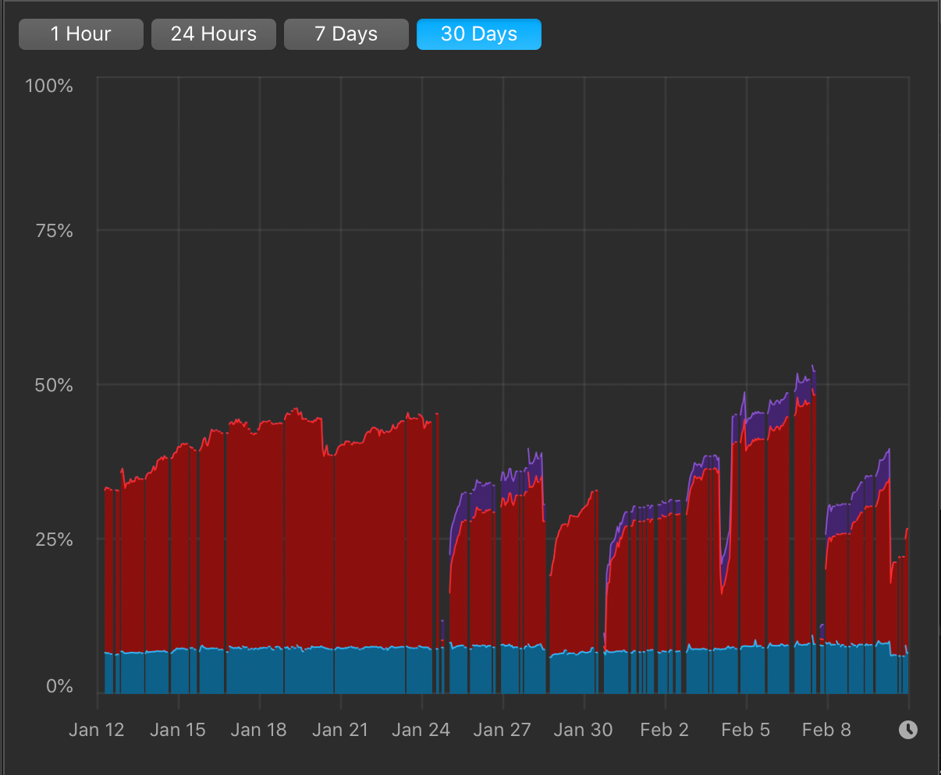Click the Jan 21 date label
The width and height of the screenshot is (941, 775).
(340, 731)
